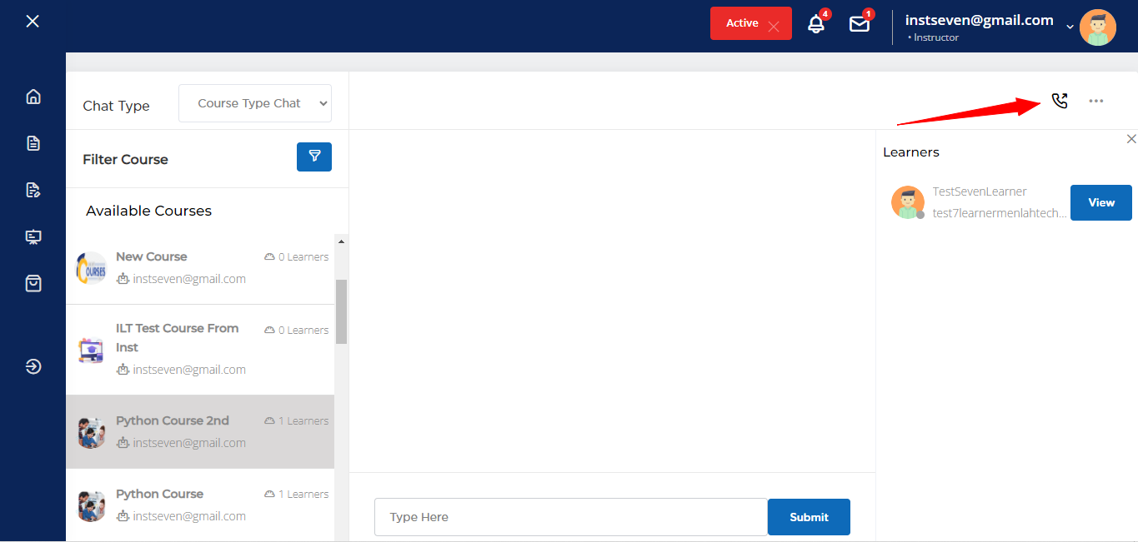Image resolution: width=1138 pixels, height=542 pixels.
Task: Click the View button for TestSevenLearner
Action: click(1100, 202)
